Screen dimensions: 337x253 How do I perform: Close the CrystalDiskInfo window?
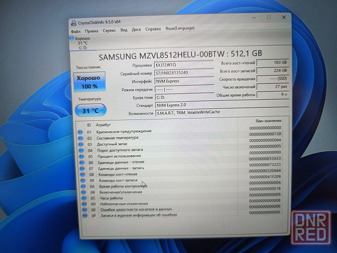click(284, 17)
